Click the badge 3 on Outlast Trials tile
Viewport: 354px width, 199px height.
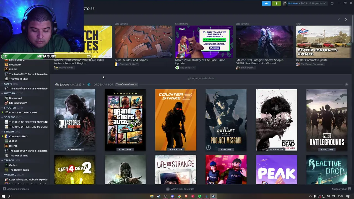click(x=209, y=148)
